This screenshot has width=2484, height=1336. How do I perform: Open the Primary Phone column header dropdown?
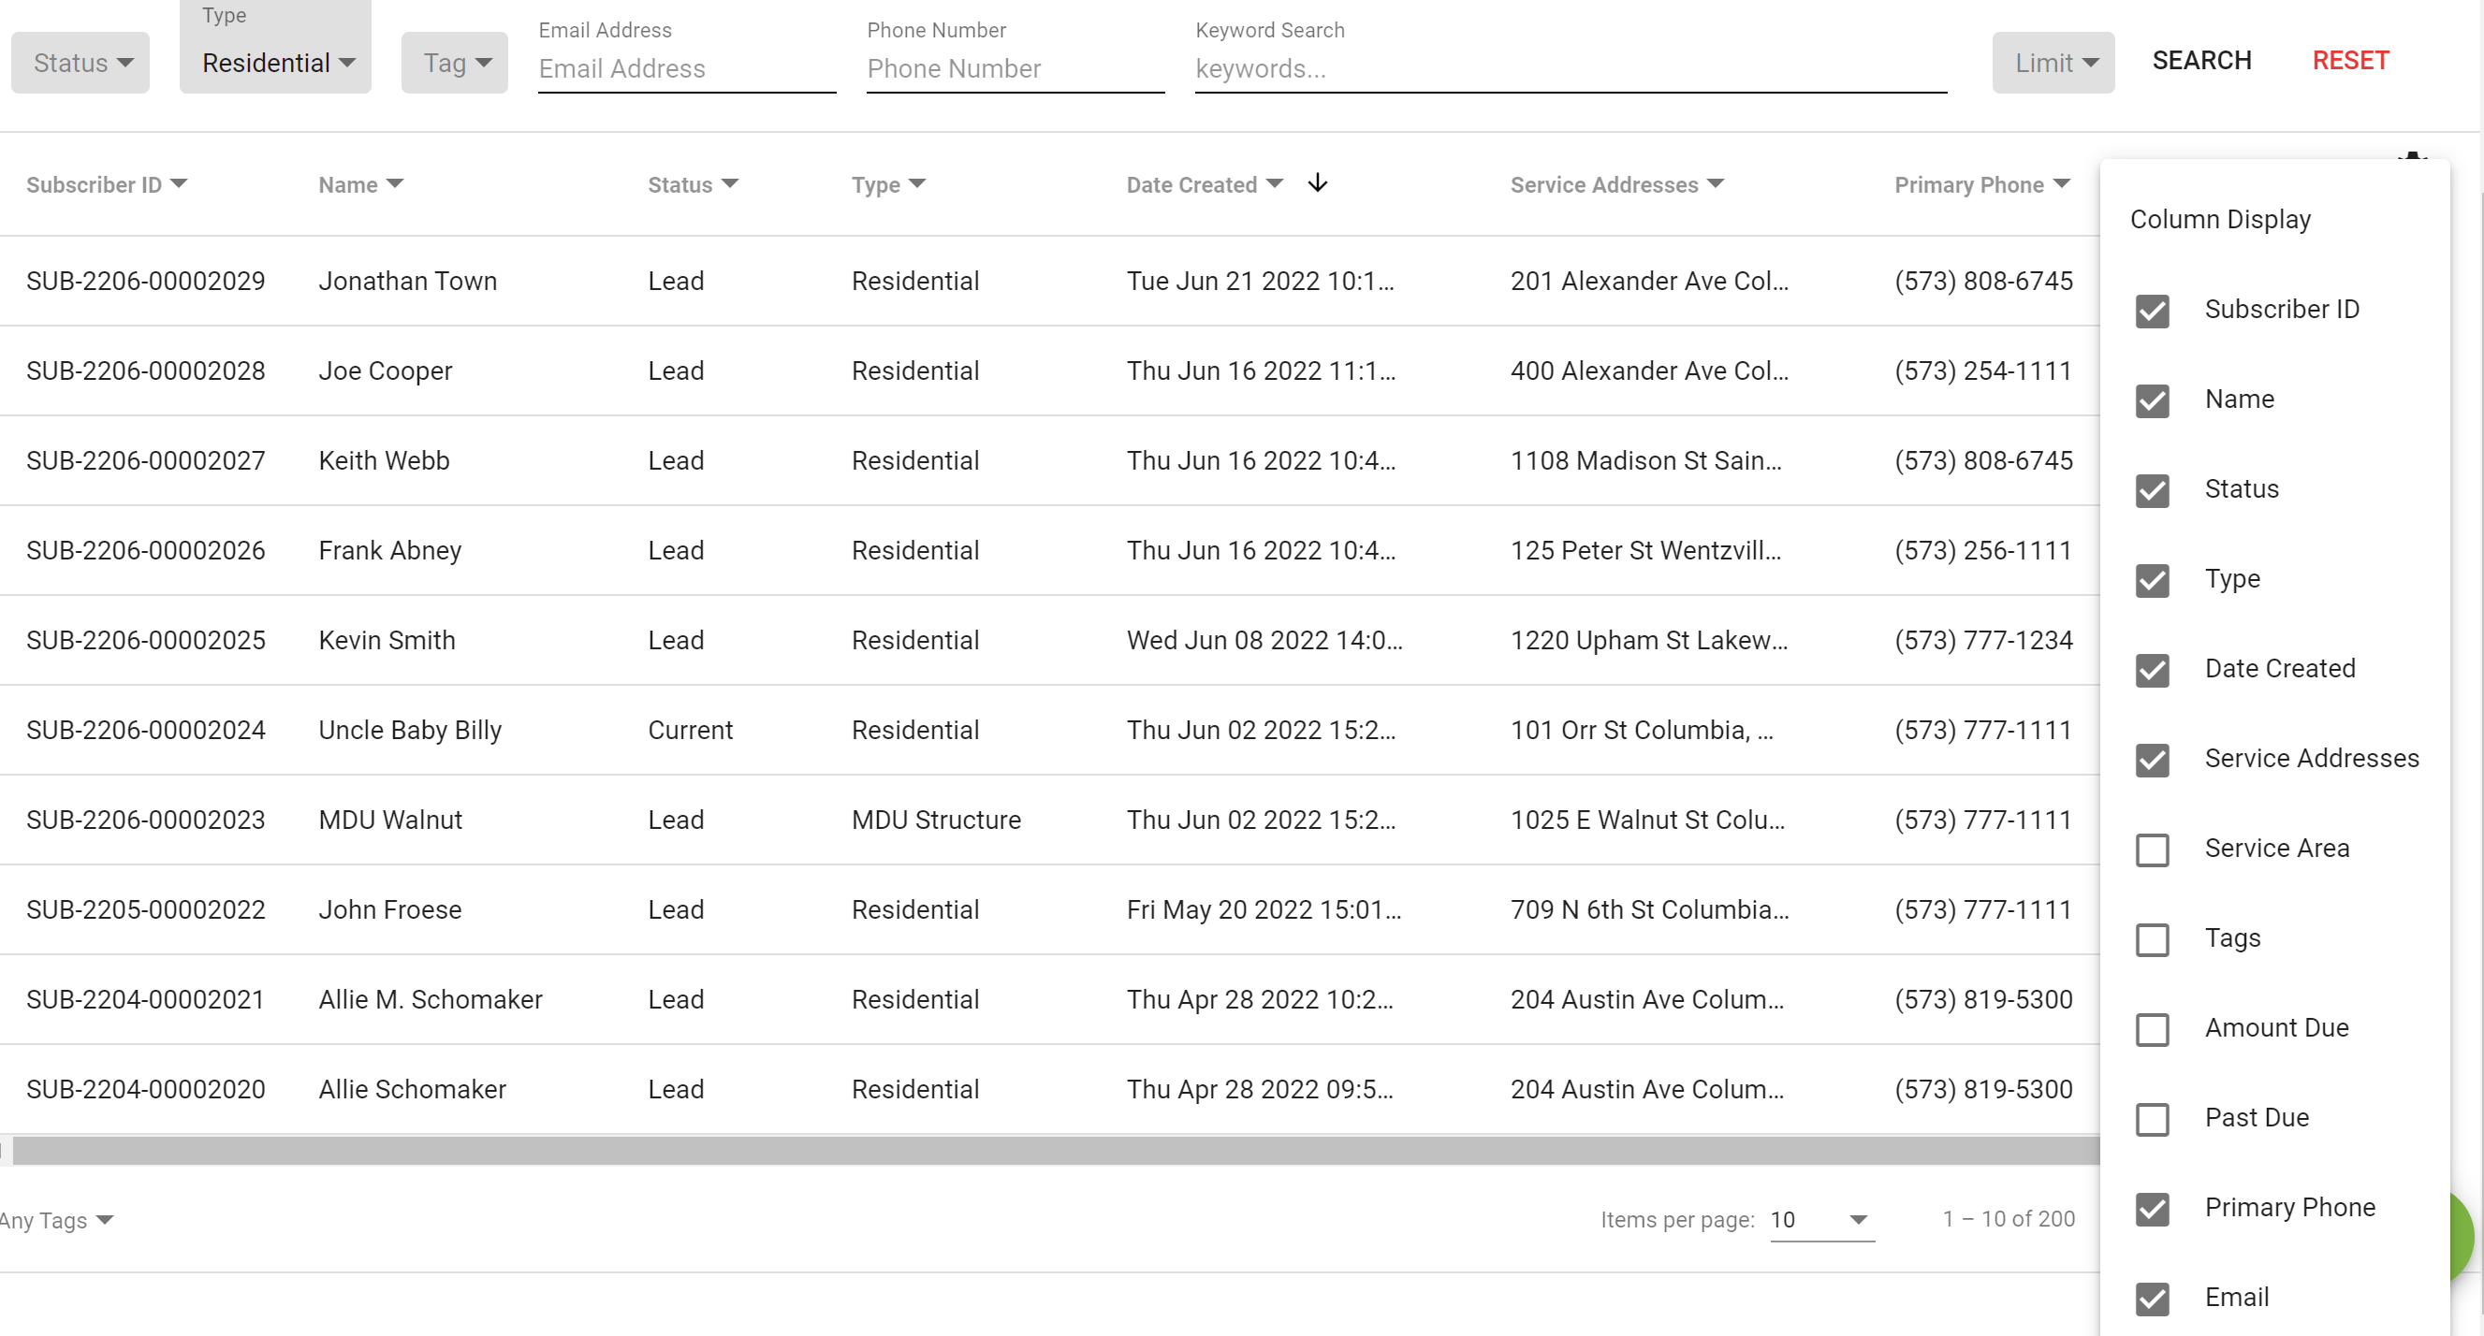point(2062,183)
